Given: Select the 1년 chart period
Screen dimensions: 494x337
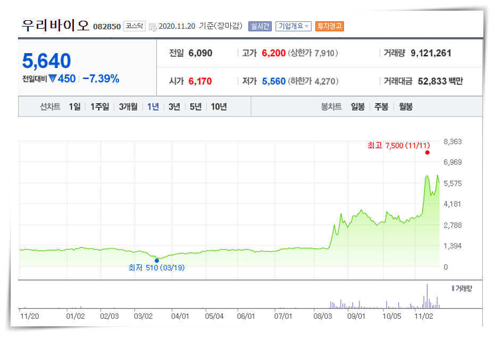Looking at the screenshot, I should click(153, 107).
